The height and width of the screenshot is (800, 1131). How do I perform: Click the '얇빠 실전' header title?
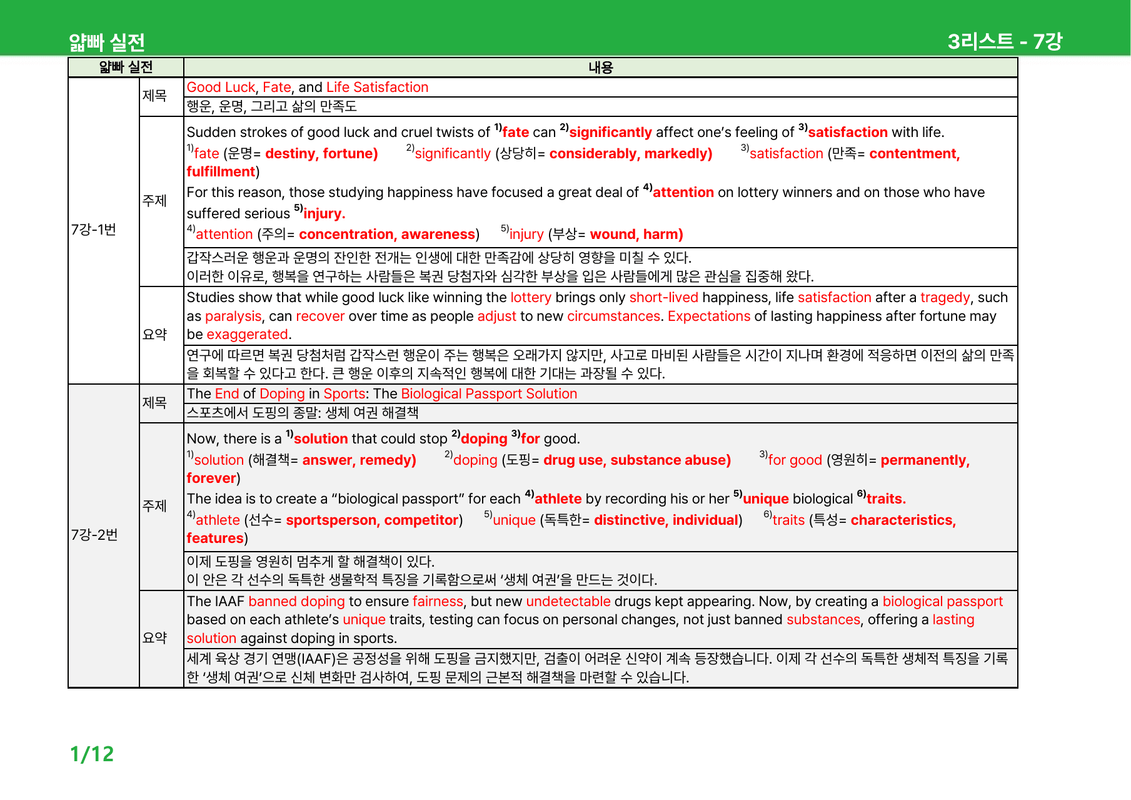107,43
